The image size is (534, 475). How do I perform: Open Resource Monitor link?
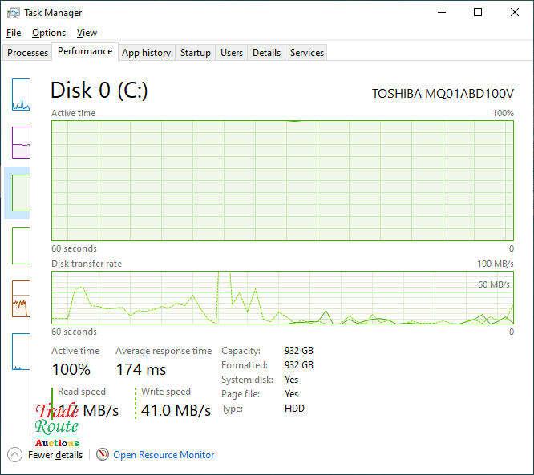point(164,455)
